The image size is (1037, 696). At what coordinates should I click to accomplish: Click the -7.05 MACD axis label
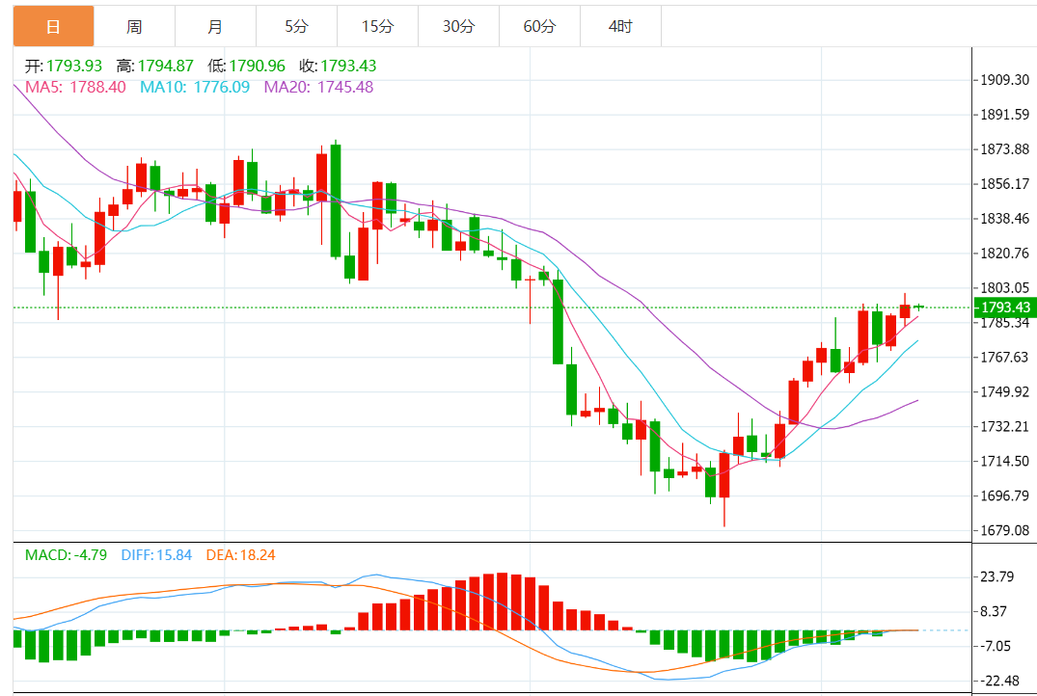995,646
